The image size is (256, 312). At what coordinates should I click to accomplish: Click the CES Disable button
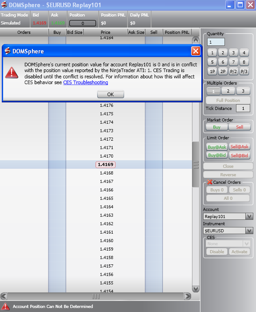point(217,252)
